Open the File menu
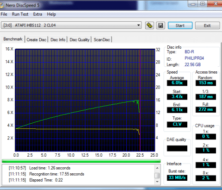Screen dimensions: 222x190 4,14
